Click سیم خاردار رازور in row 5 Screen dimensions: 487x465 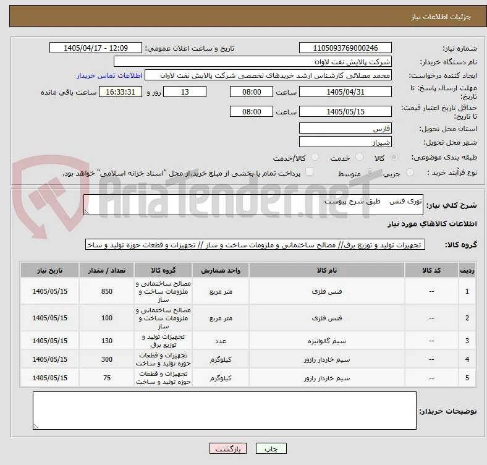[327, 378]
